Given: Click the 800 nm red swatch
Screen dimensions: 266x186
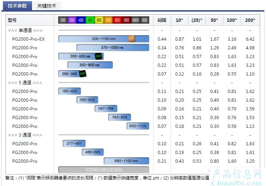Looking at the screenshot, I should [117, 20].
